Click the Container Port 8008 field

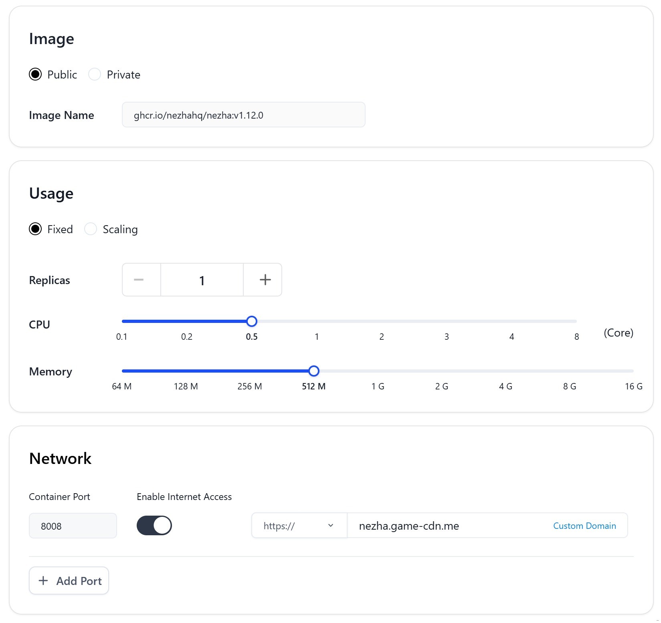(x=73, y=526)
